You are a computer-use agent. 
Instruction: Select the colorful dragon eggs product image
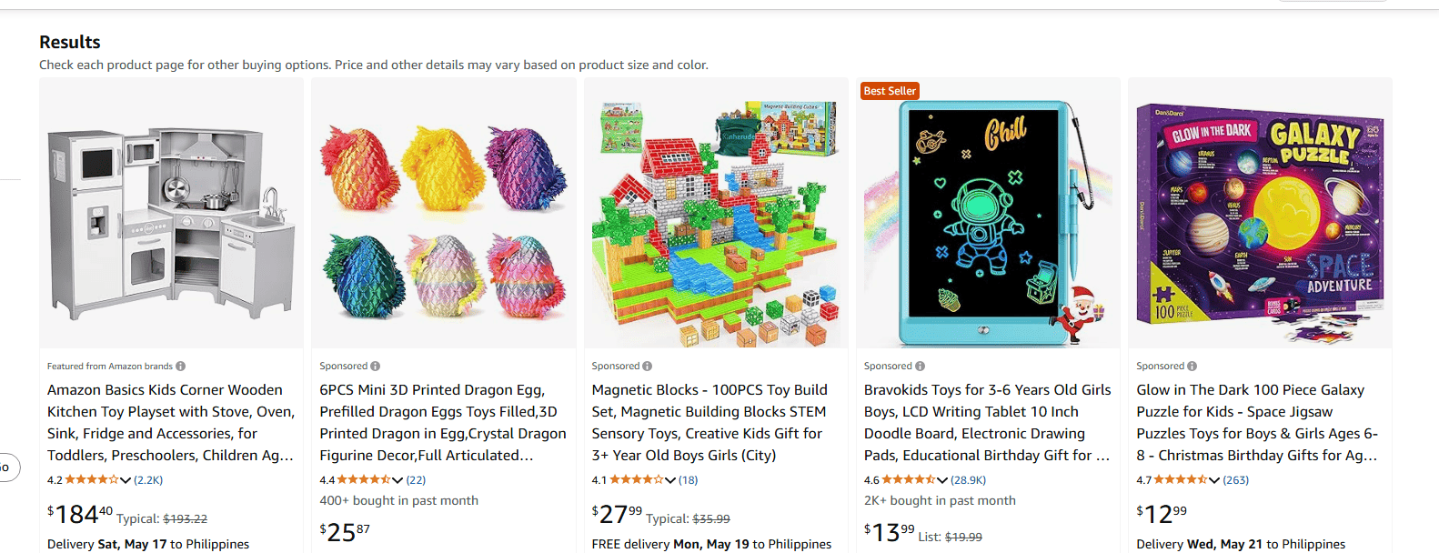[x=444, y=213]
